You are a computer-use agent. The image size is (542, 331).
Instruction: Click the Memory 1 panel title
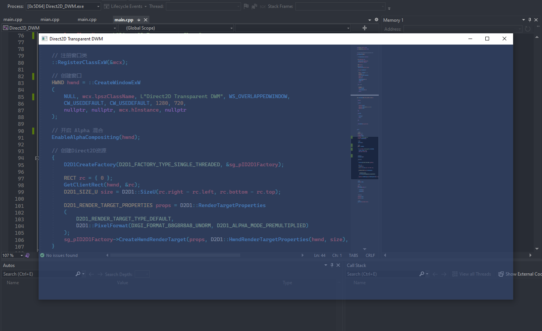[x=393, y=20]
